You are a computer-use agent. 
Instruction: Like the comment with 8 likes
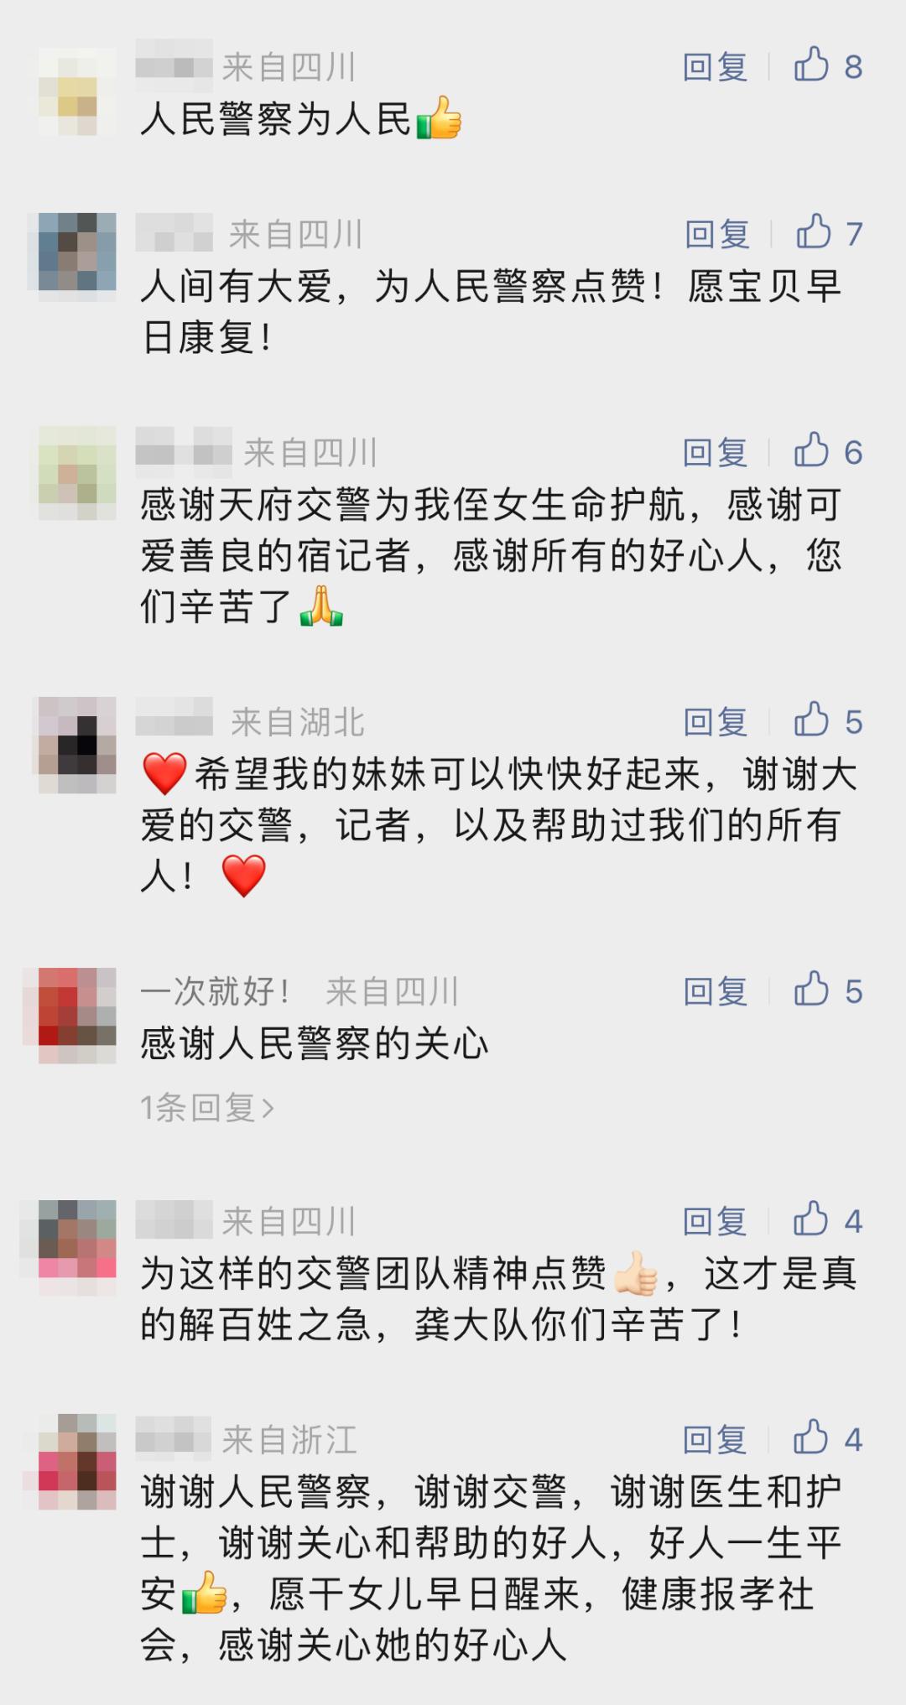pos(811,65)
